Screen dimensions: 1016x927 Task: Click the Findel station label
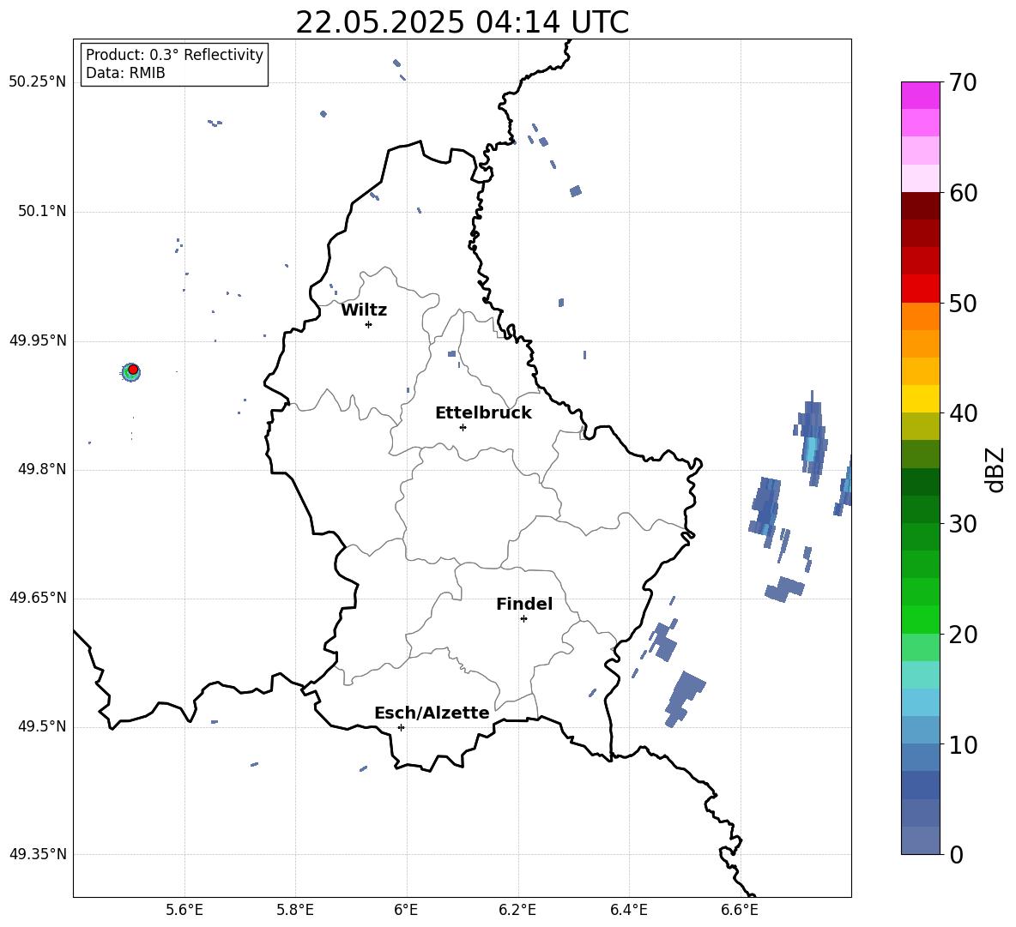pyautogui.click(x=524, y=604)
